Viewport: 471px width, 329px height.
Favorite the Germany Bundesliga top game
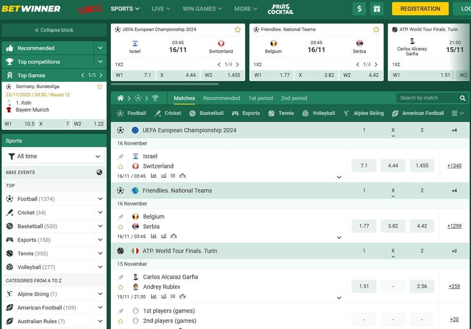[x=99, y=86]
